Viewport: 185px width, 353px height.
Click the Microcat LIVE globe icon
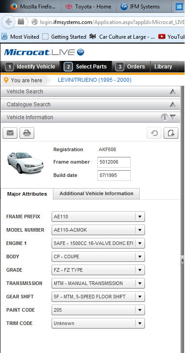point(80,52)
